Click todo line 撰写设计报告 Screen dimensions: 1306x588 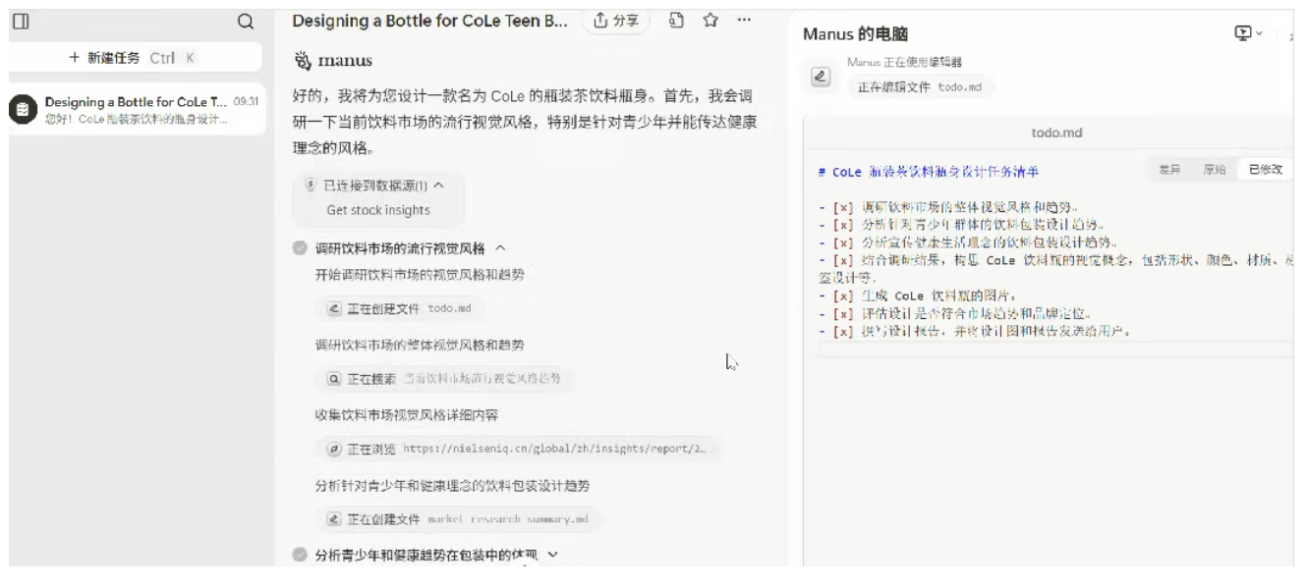tap(975, 332)
